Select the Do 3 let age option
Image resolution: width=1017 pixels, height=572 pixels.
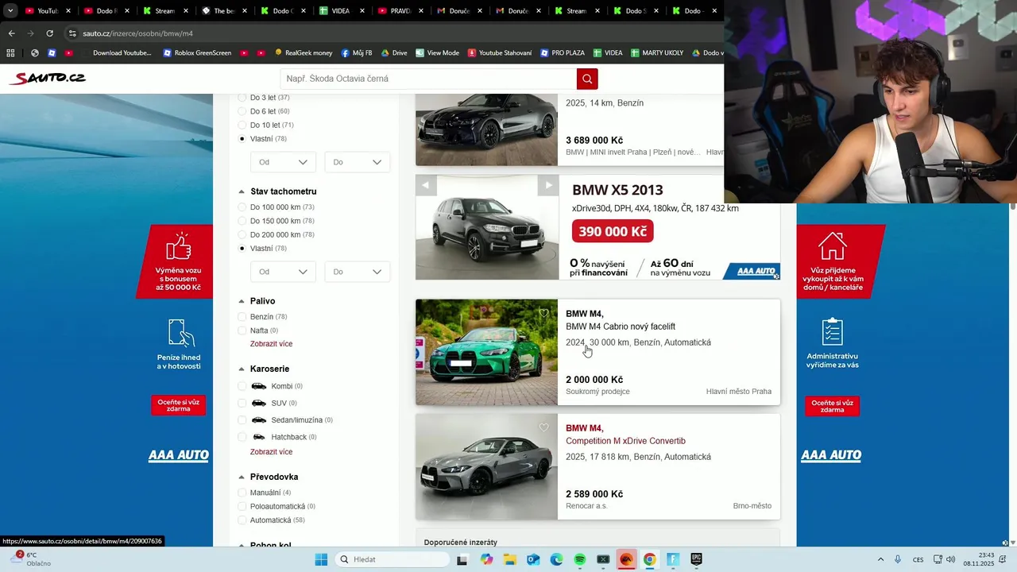coord(243,98)
